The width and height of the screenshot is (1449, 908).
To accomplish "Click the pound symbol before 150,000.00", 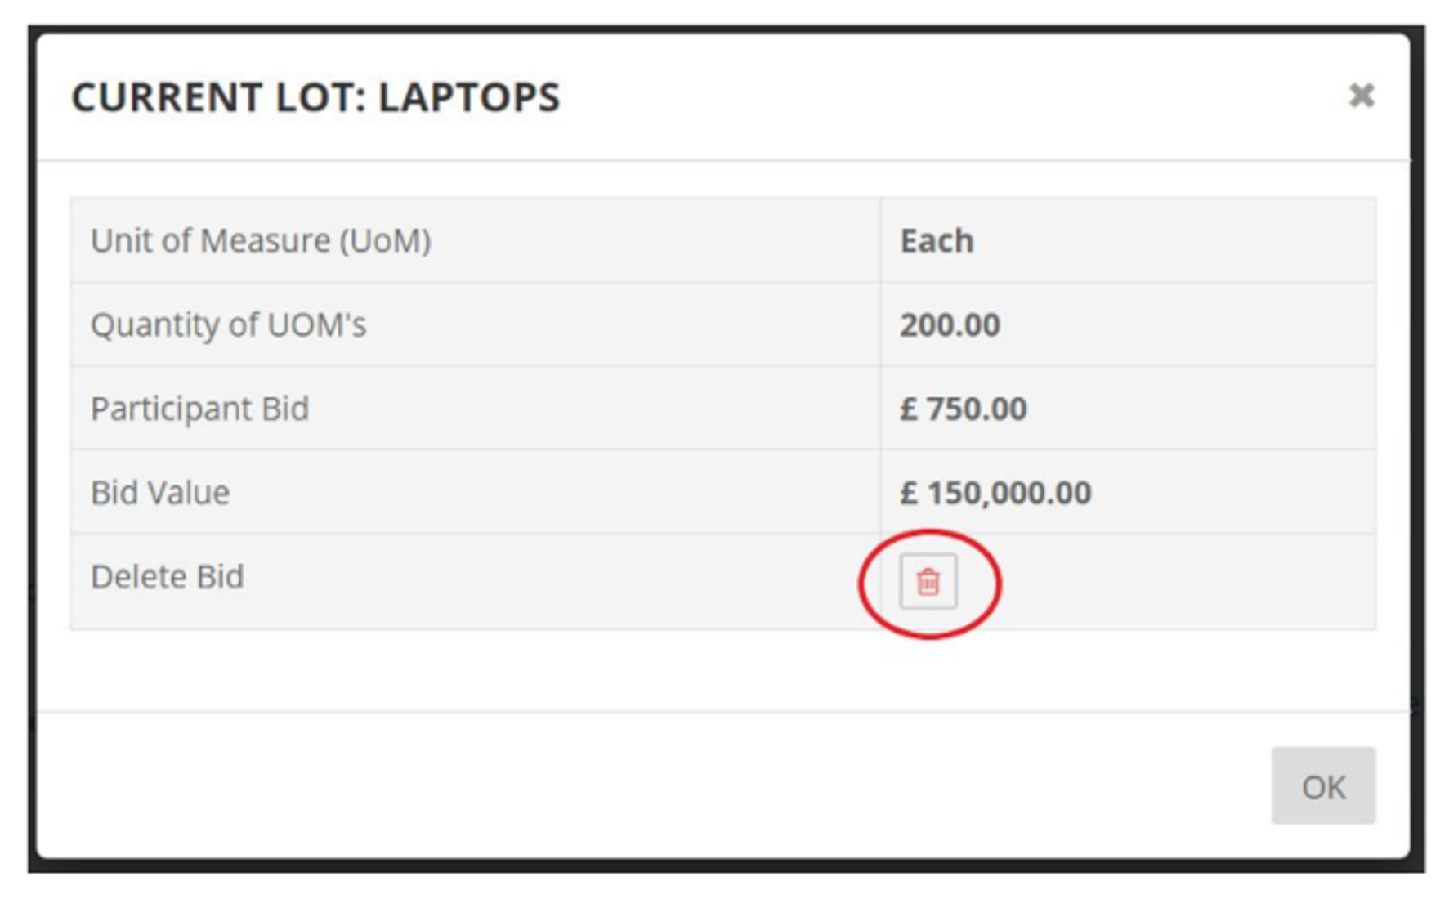I will (909, 493).
